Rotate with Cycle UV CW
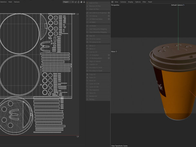The image size is (196, 147). [98, 87]
